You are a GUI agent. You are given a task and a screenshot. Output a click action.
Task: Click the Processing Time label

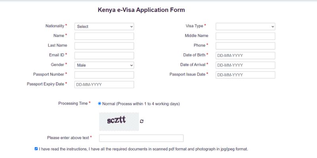(73, 103)
